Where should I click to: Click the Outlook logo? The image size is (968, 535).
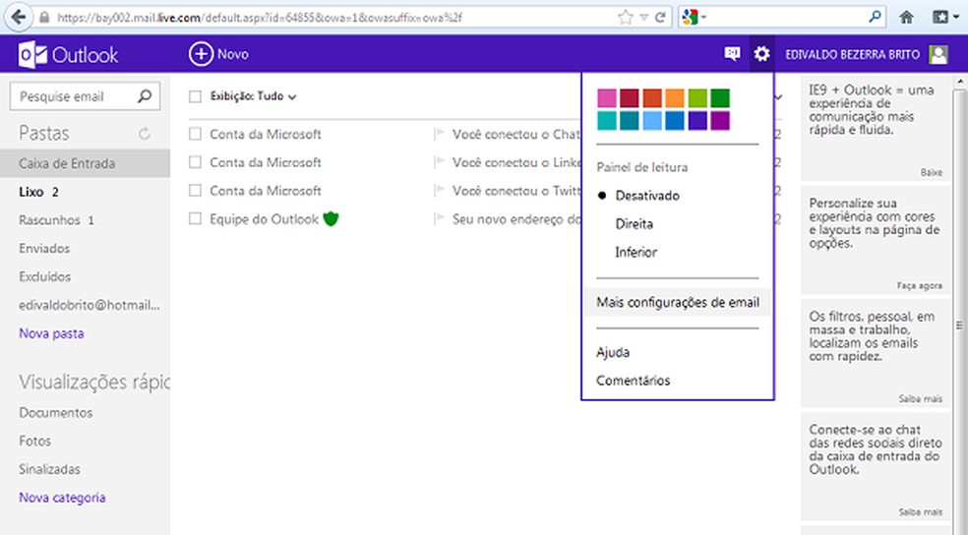click(68, 54)
